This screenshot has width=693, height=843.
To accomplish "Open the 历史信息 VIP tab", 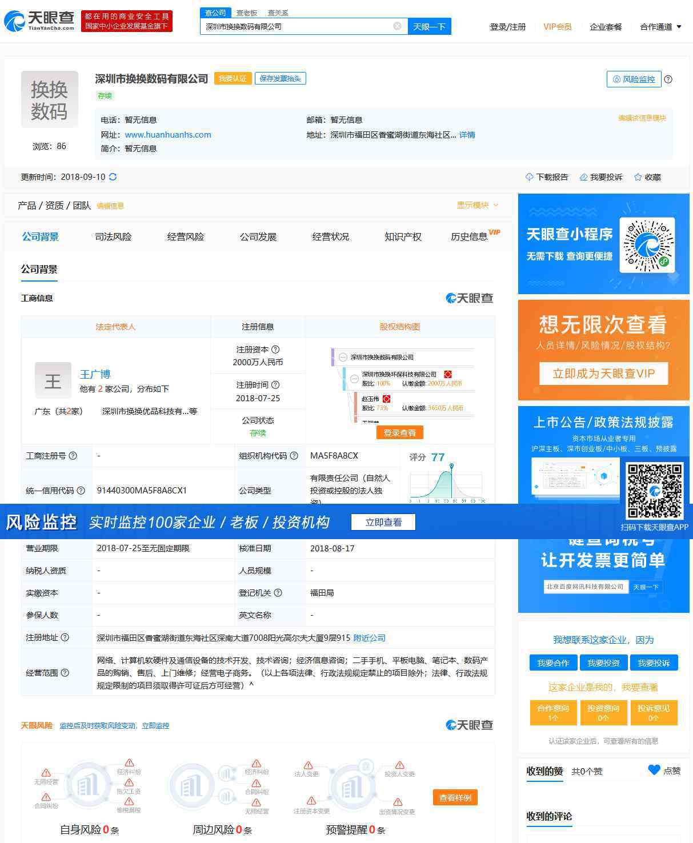I will click(475, 236).
